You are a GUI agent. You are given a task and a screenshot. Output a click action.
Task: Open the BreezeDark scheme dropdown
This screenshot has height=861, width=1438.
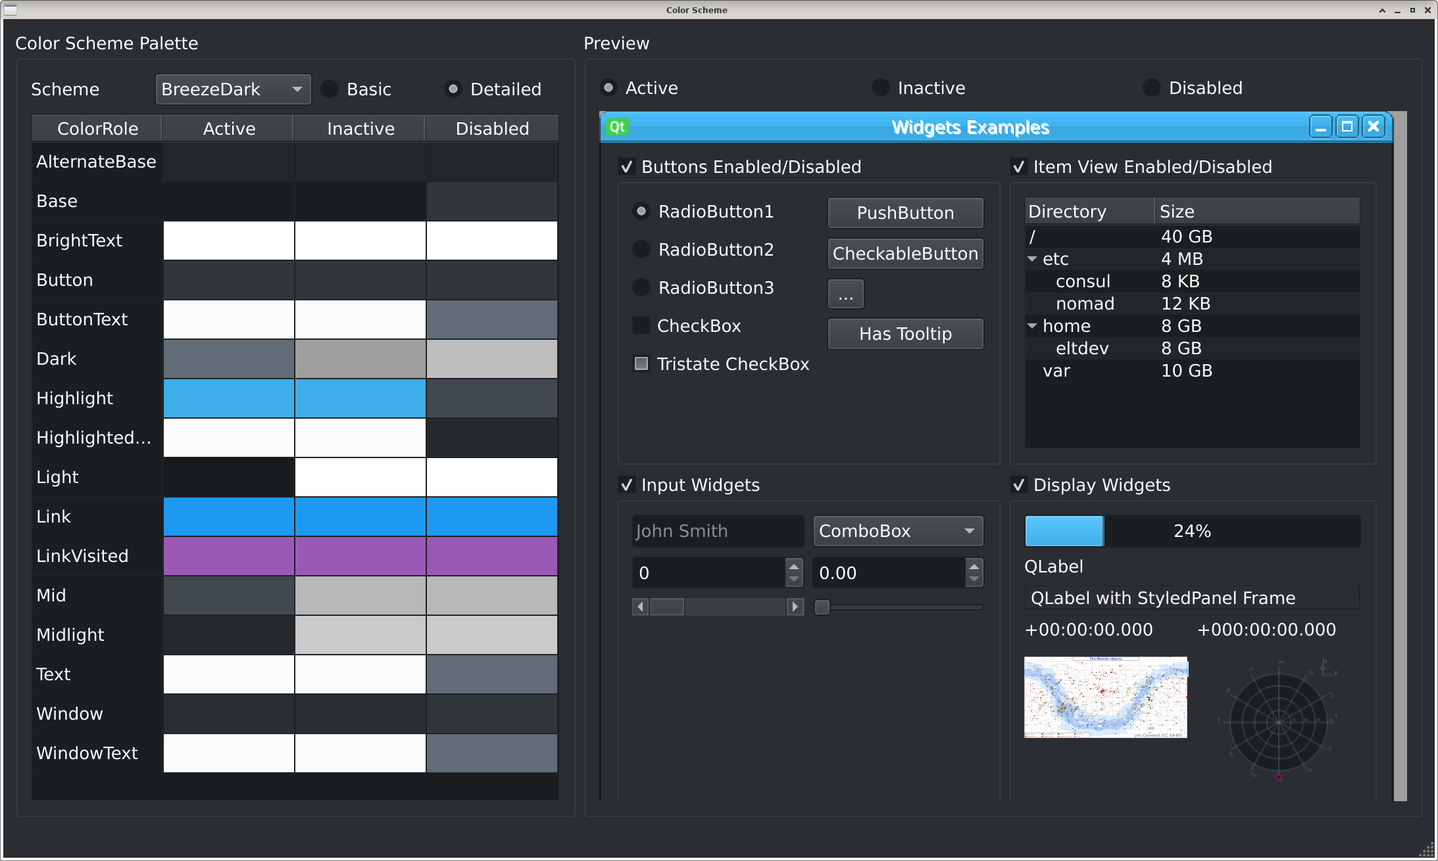pos(233,89)
